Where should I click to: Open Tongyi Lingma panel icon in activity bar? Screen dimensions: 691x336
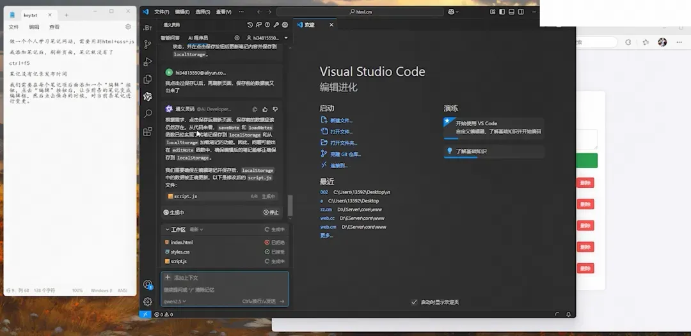[x=148, y=96]
